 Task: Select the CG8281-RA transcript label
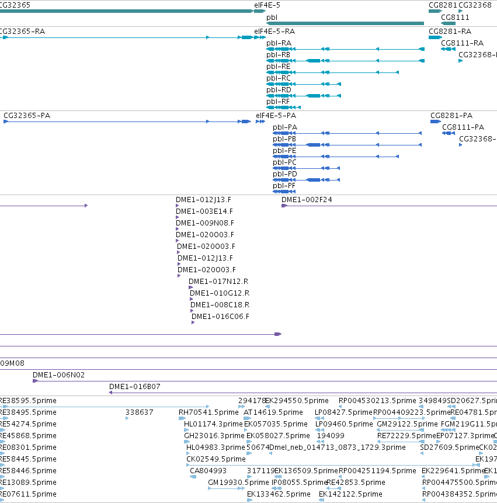pyautogui.click(x=450, y=32)
